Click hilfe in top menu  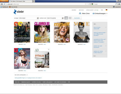[102, 10]
